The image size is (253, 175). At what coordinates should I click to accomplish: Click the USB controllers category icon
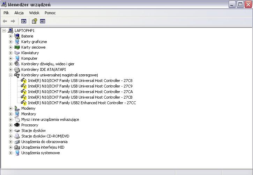tap(17, 75)
